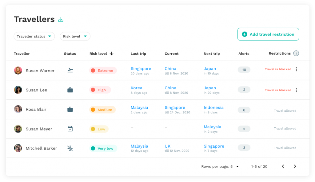The width and height of the screenshot is (315, 182).
Task: Click Susan Warner's alerts count 10
Action: 244,70
